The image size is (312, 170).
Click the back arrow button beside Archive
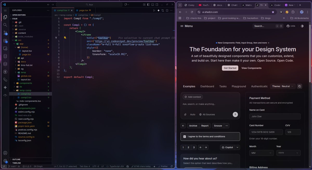[x=183, y=126]
